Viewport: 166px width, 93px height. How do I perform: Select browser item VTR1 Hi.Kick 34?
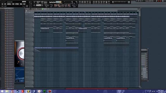coord(10,11)
